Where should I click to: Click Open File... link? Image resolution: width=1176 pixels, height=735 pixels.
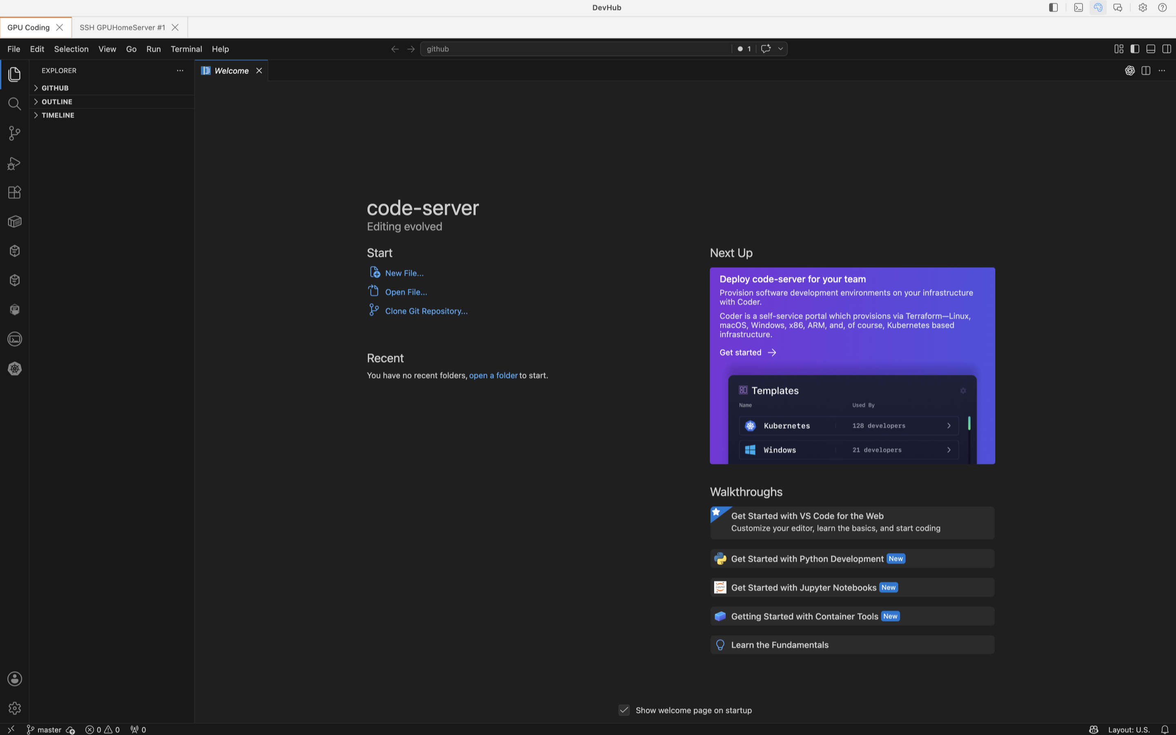(x=406, y=292)
